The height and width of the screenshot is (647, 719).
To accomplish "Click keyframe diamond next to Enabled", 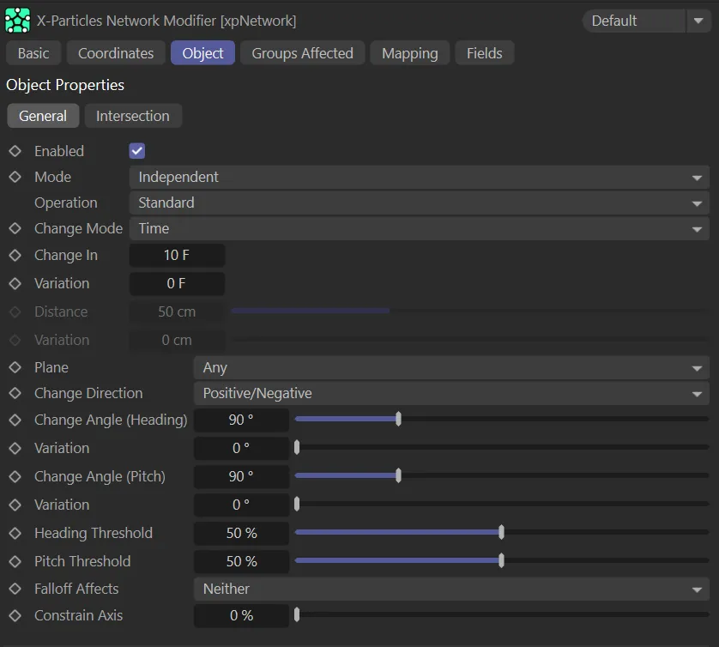I will [15, 151].
